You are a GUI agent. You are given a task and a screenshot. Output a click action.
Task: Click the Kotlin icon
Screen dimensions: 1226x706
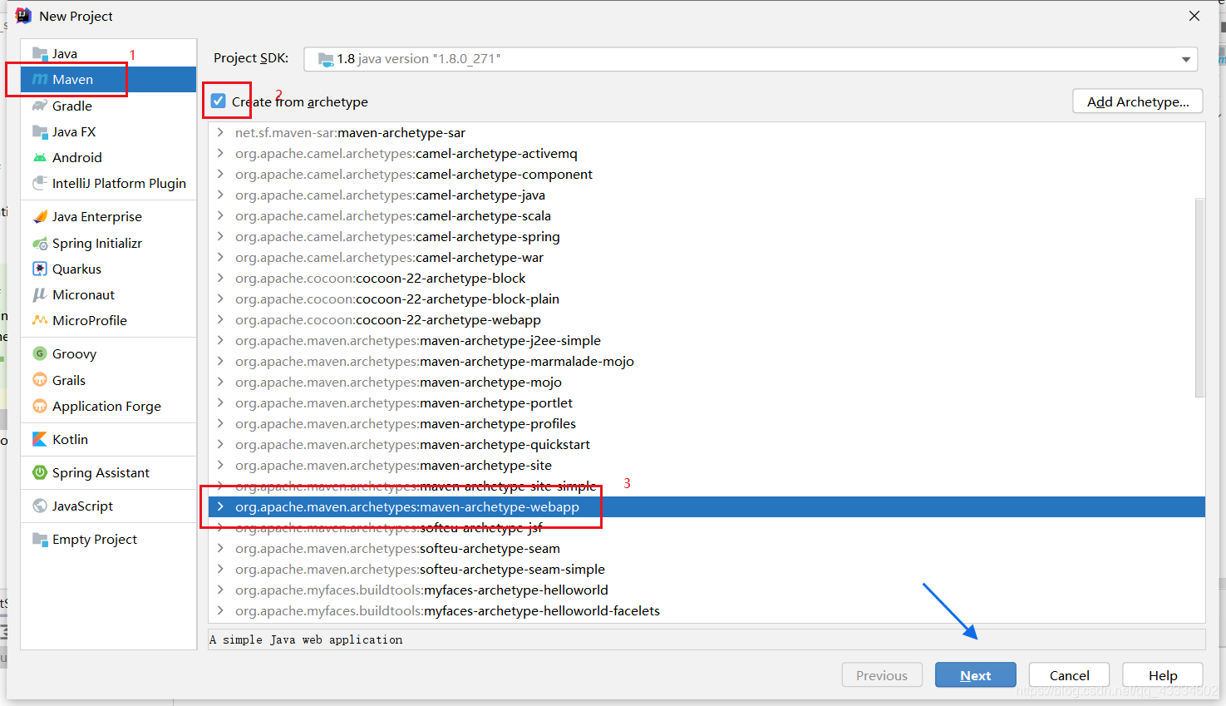point(40,439)
